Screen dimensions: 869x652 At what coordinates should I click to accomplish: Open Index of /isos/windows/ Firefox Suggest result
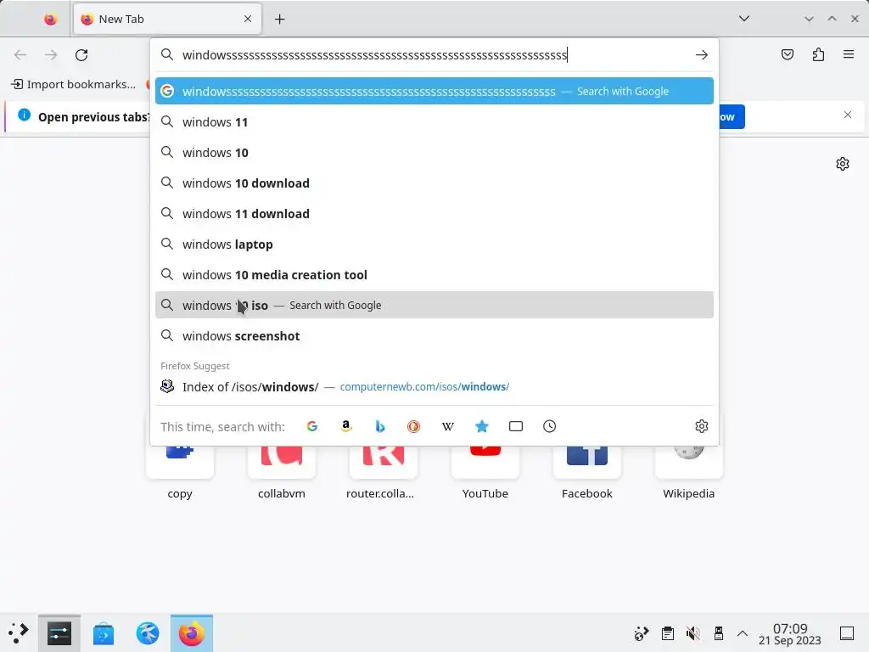point(434,386)
